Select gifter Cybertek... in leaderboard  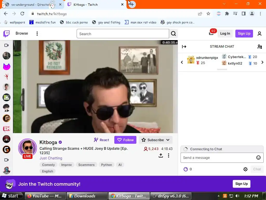tap(237, 57)
